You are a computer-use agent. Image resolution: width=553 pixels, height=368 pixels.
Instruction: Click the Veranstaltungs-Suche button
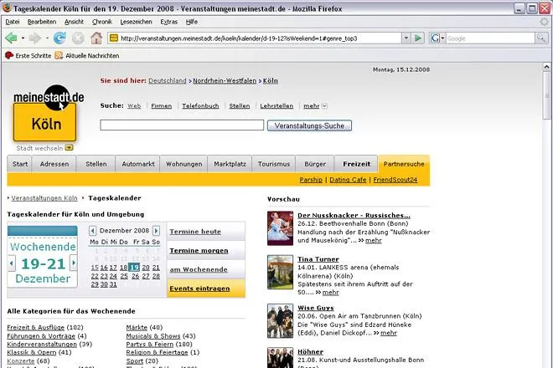[x=309, y=125]
